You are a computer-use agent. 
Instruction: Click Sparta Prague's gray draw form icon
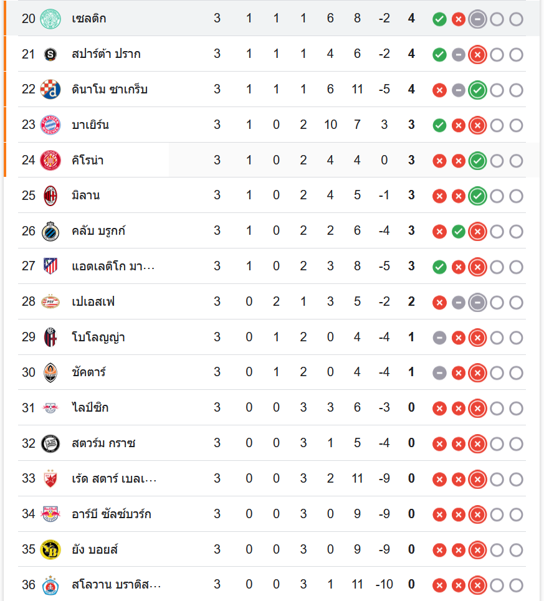(459, 55)
